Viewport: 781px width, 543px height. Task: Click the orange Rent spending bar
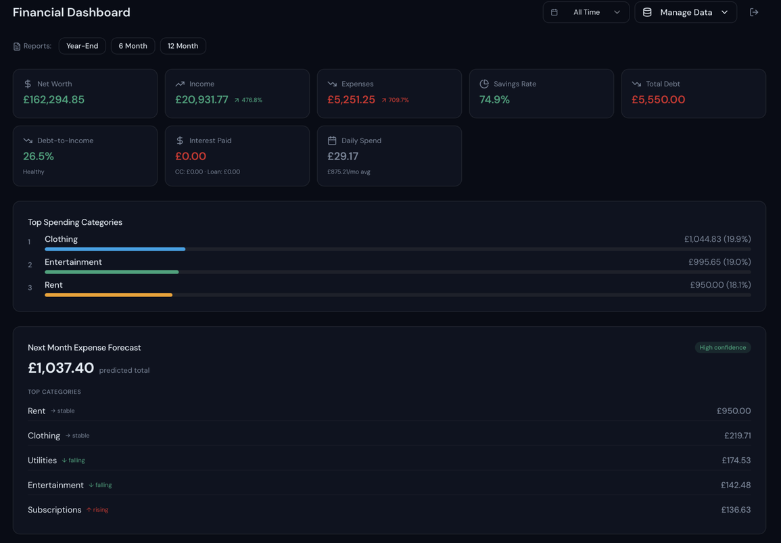[109, 294]
